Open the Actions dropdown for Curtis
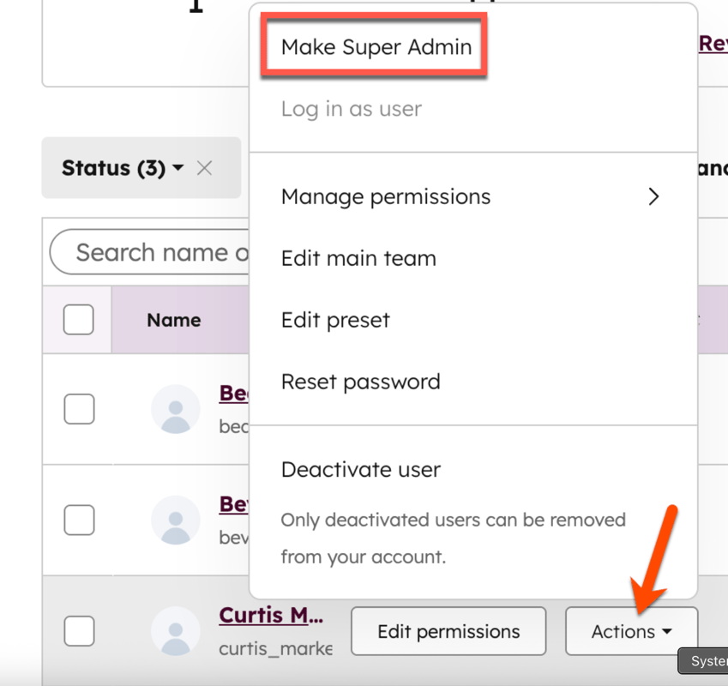The image size is (728, 686). (x=631, y=631)
